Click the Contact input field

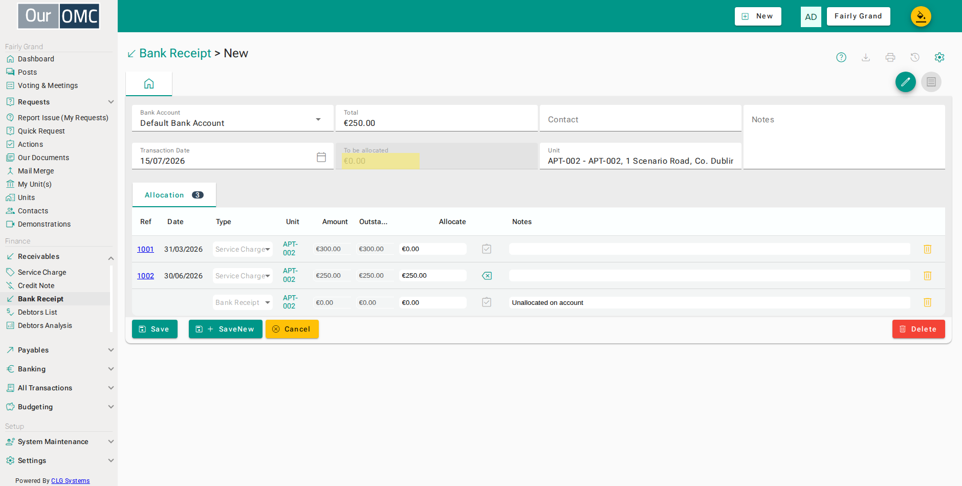pyautogui.click(x=641, y=119)
